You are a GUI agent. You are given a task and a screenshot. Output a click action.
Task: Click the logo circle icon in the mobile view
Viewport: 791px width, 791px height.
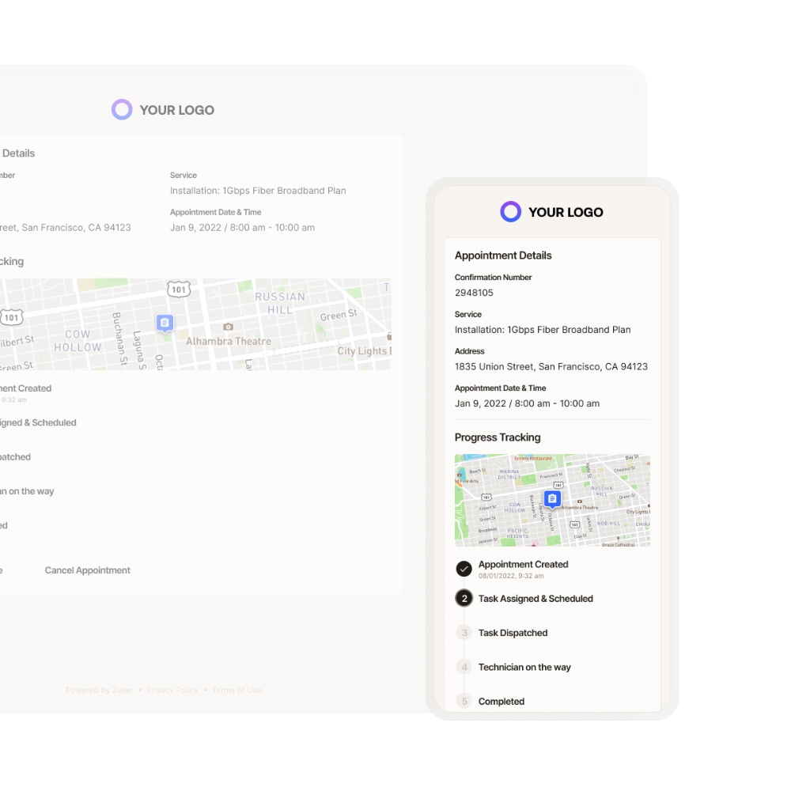(x=510, y=211)
